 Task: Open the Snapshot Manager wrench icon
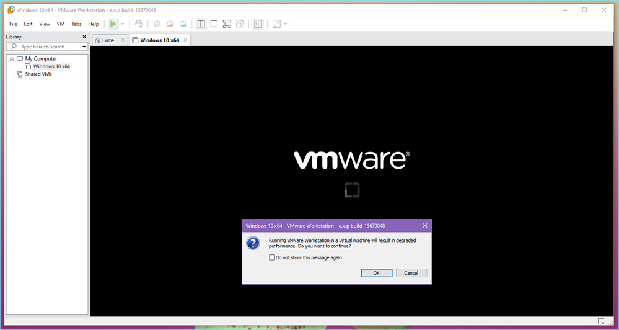[183, 24]
